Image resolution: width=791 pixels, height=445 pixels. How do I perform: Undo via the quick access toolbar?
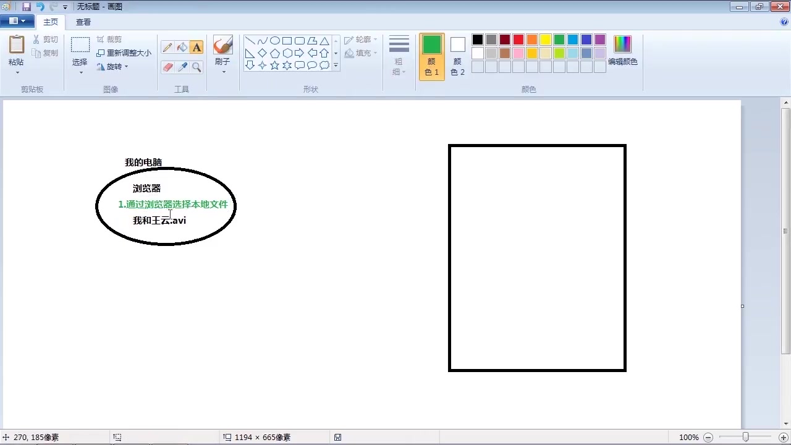40,7
